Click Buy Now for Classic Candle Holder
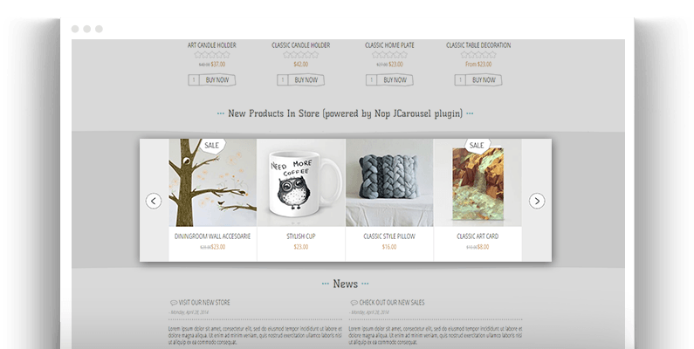Image resolution: width=694 pixels, height=349 pixels. coord(306,80)
